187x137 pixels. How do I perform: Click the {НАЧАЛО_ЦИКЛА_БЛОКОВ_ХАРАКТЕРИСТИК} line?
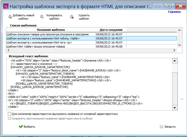pos(40,67)
